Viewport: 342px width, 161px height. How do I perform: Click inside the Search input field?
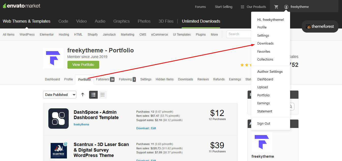[238, 34]
